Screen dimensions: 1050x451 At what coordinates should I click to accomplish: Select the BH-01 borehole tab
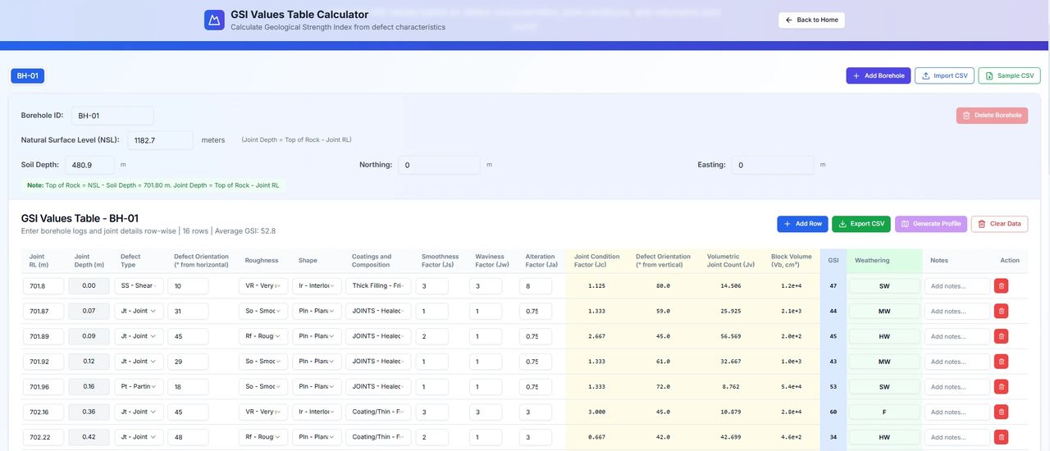pos(28,75)
